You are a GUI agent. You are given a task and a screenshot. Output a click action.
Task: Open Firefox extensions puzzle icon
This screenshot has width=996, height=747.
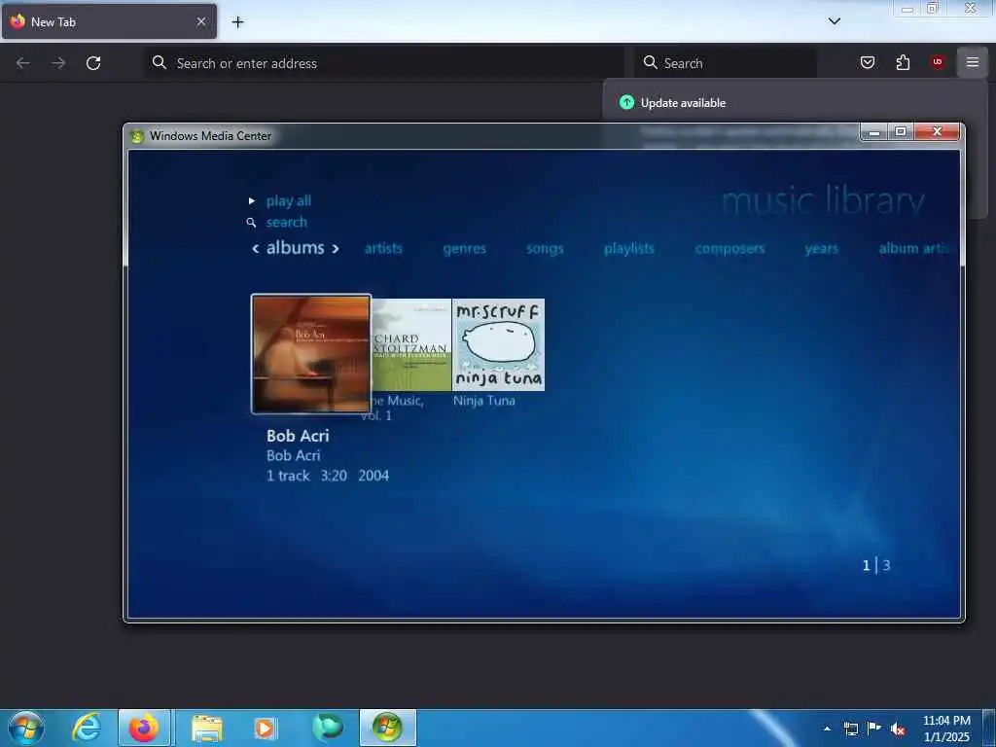click(903, 62)
